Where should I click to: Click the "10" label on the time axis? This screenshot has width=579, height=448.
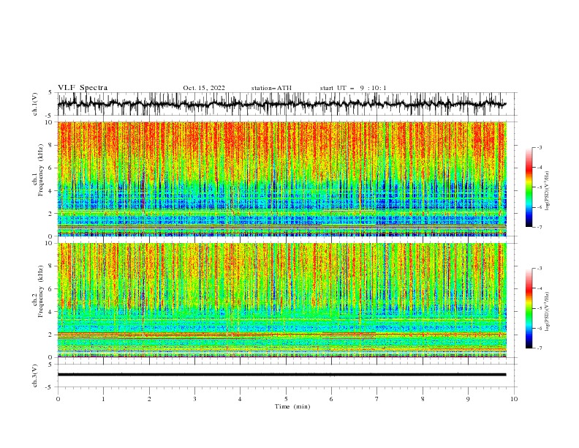point(514,399)
